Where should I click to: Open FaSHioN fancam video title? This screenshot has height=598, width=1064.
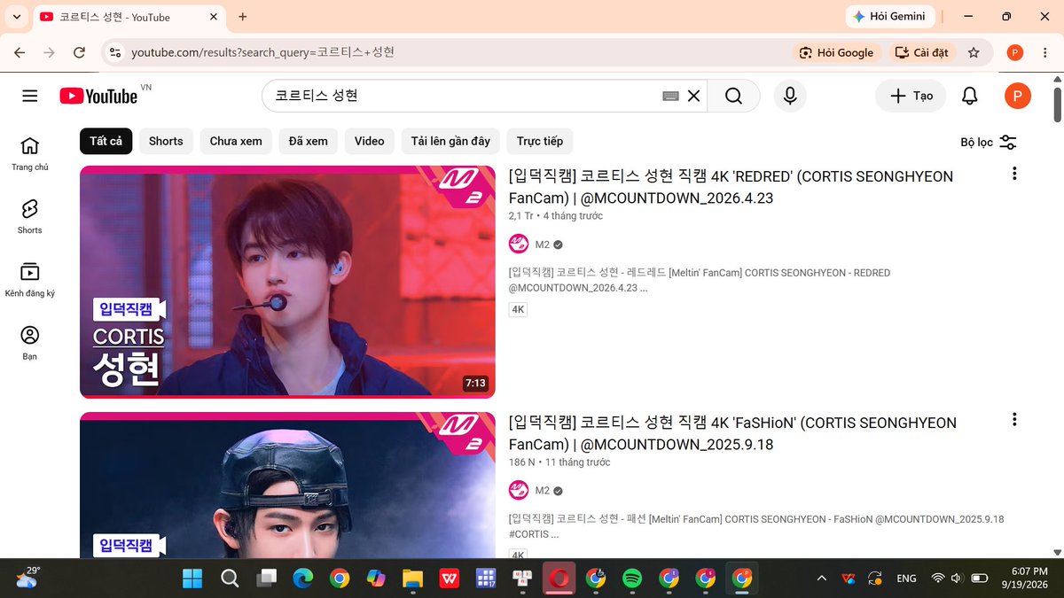(732, 433)
